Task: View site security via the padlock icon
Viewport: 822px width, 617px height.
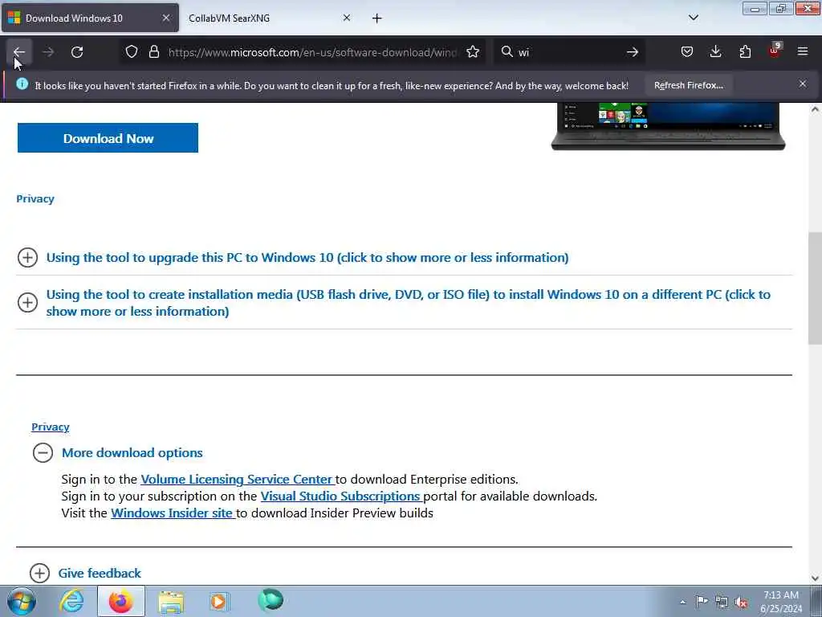Action: click(153, 52)
